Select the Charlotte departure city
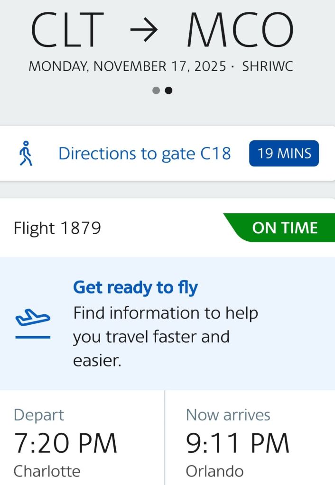The width and height of the screenshot is (335, 485). [x=47, y=471]
